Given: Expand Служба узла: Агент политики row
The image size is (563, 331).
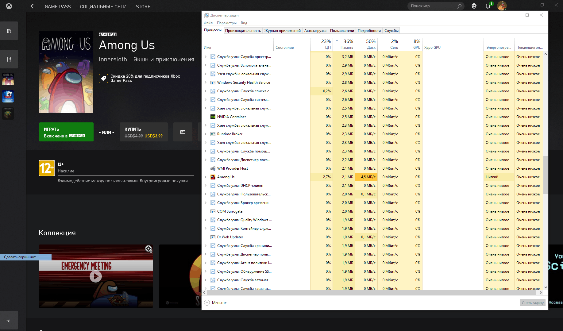Looking at the screenshot, I should 206,263.
